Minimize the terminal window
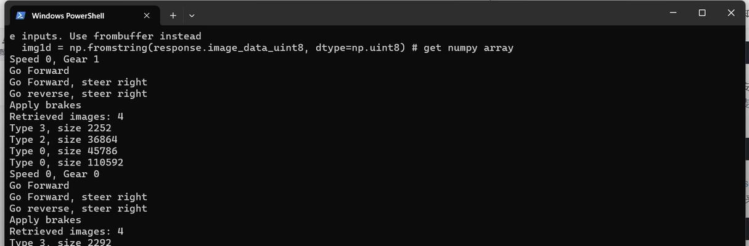Viewport: 749px width, 246px height. pos(673,13)
